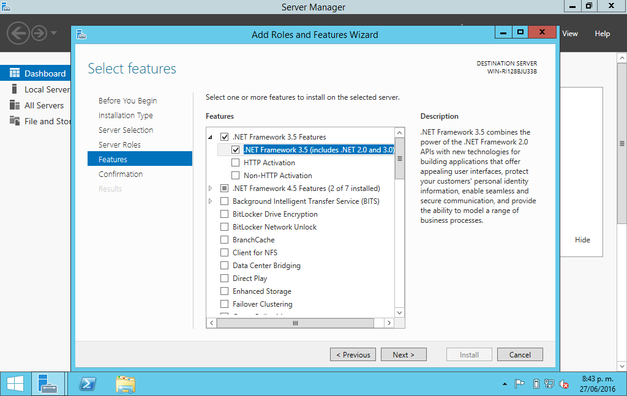This screenshot has width=627, height=396.
Task: Toggle .NET Framework 4.5 Features checkbox
Action: [224, 189]
